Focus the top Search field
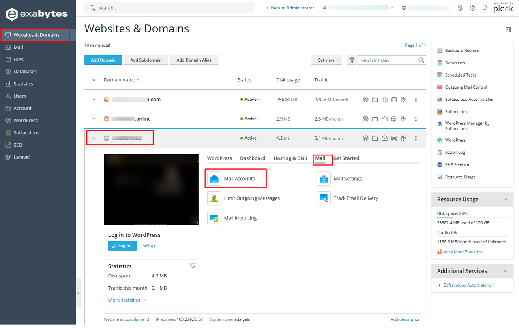Image resolution: width=519 pixels, height=328 pixels. [x=169, y=8]
